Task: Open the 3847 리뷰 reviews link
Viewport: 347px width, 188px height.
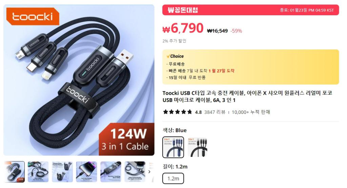Action: (x=215, y=112)
